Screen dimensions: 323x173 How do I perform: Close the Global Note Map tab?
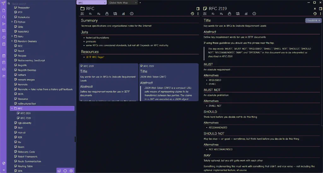pos(136,3)
